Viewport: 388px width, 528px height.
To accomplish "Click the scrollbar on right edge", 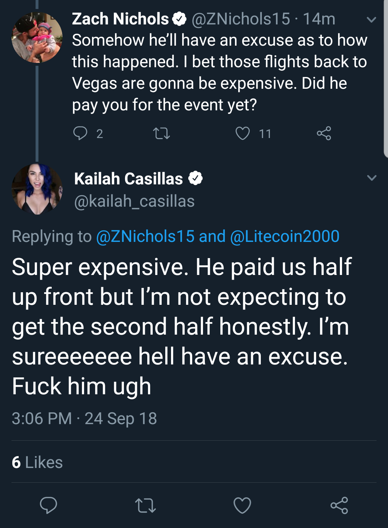I will (x=386, y=78).
